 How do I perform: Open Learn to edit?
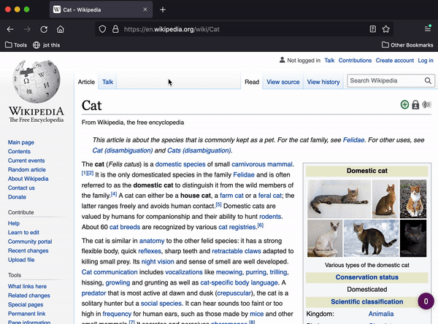pos(23,232)
